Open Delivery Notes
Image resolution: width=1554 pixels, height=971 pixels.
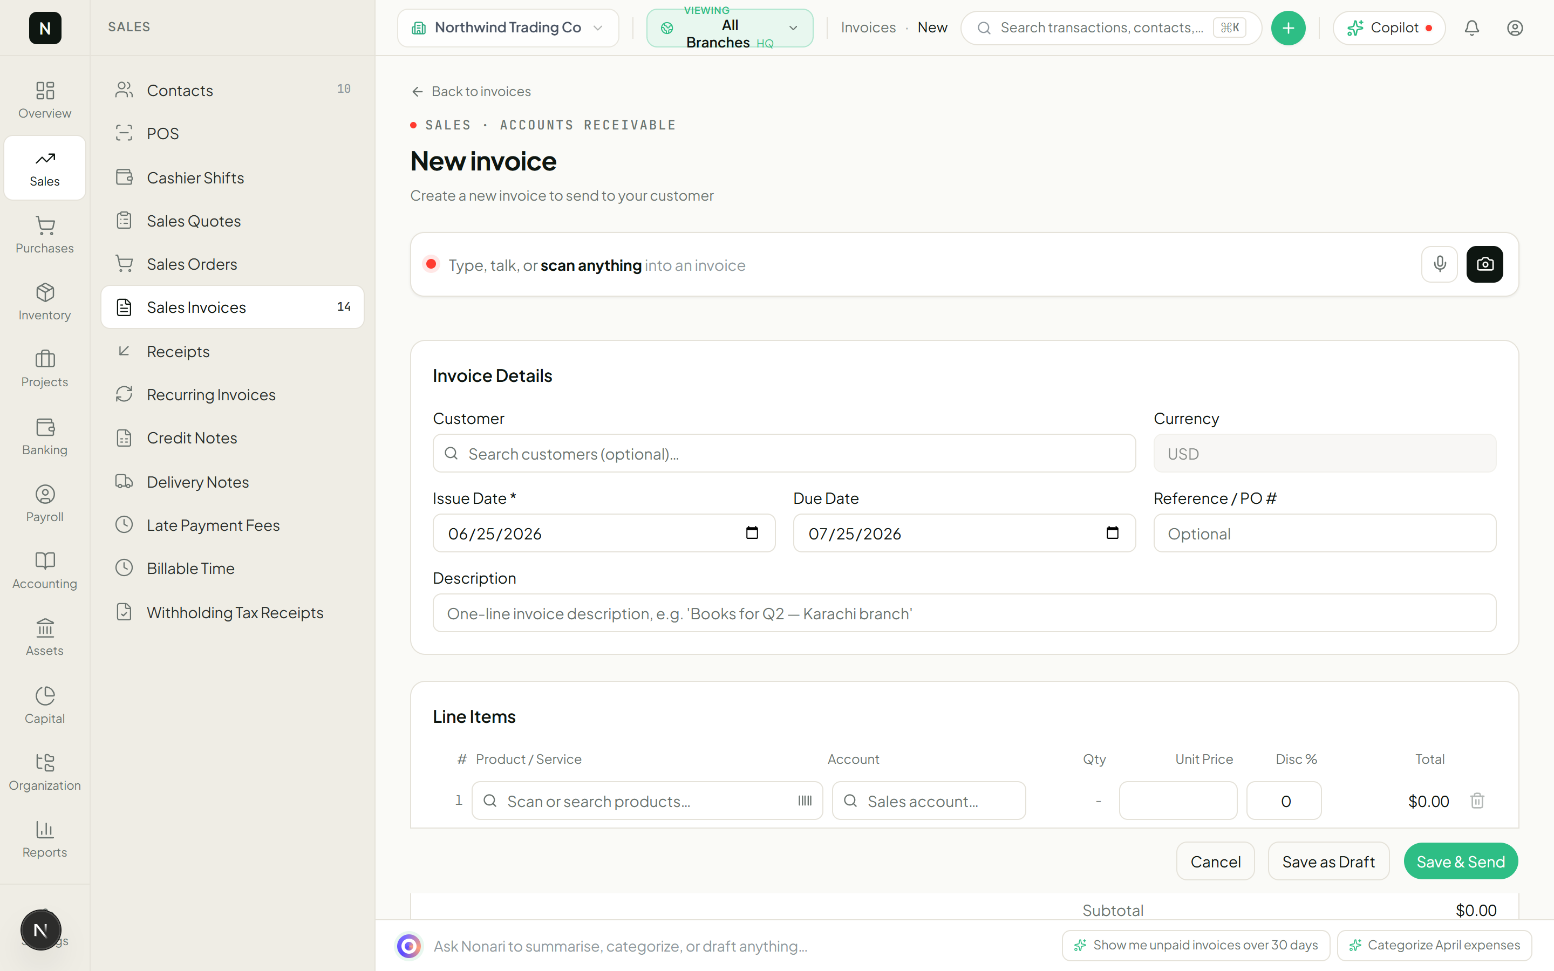[x=233, y=482]
